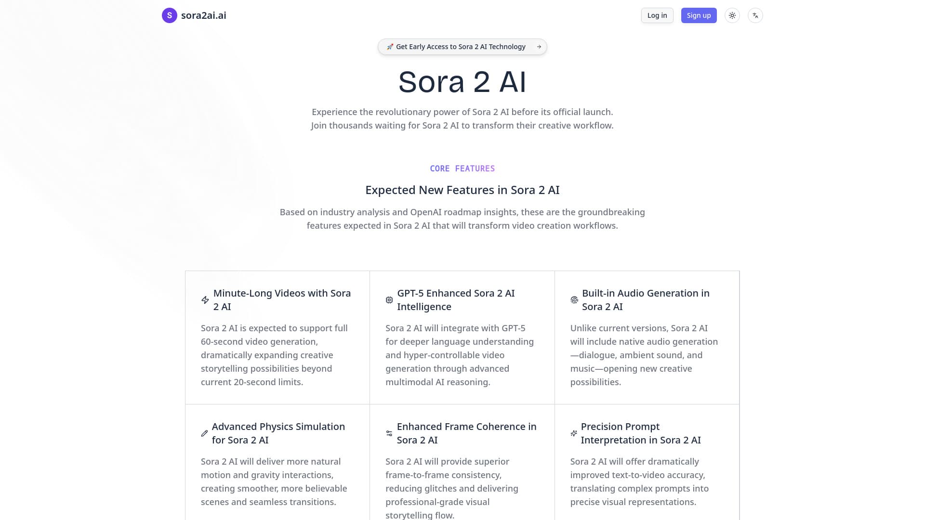925x520 pixels.
Task: Expand the Minute-Long Videos feature card
Action: pos(277,337)
